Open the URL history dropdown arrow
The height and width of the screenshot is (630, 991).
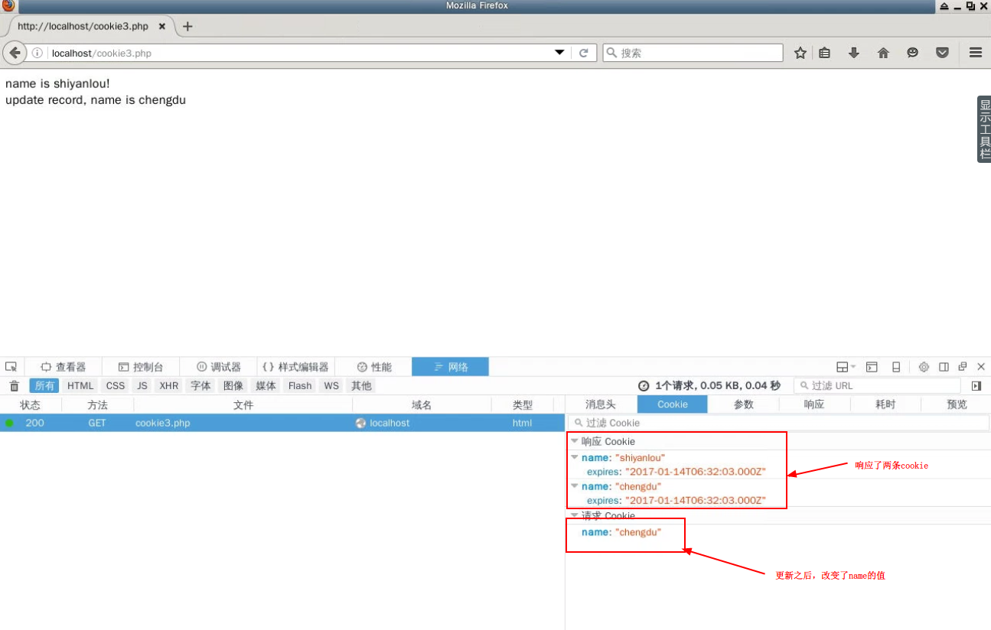tap(560, 53)
